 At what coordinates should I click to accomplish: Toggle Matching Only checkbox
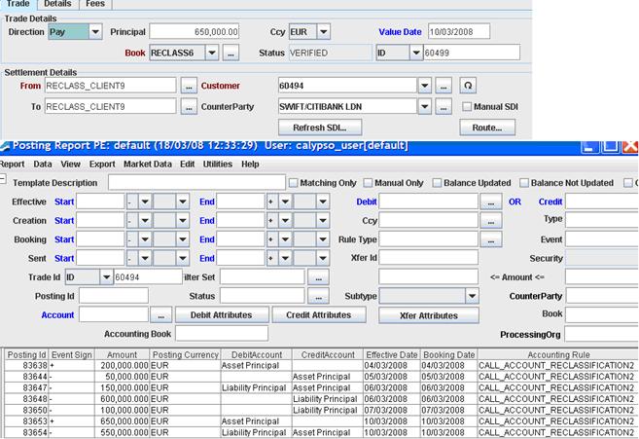[293, 183]
